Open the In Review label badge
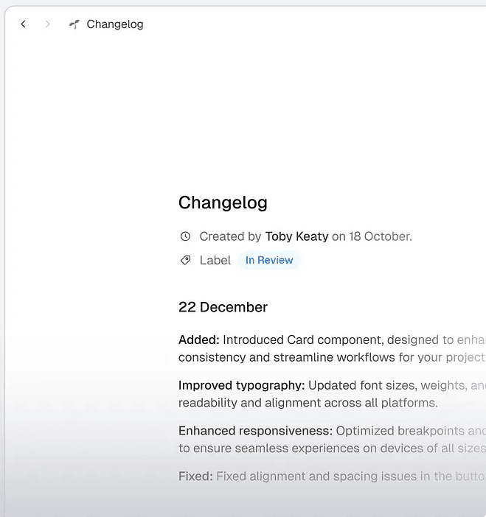Image resolution: width=486 pixels, height=517 pixels. (x=269, y=260)
